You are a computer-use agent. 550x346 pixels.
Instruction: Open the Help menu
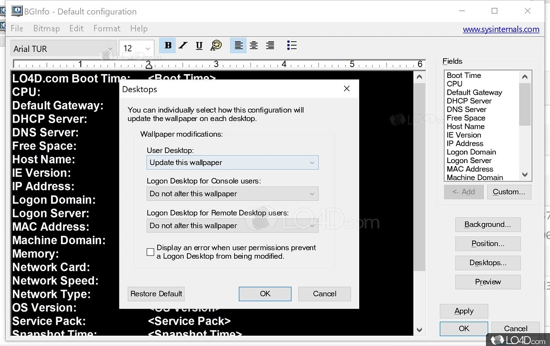click(x=139, y=28)
